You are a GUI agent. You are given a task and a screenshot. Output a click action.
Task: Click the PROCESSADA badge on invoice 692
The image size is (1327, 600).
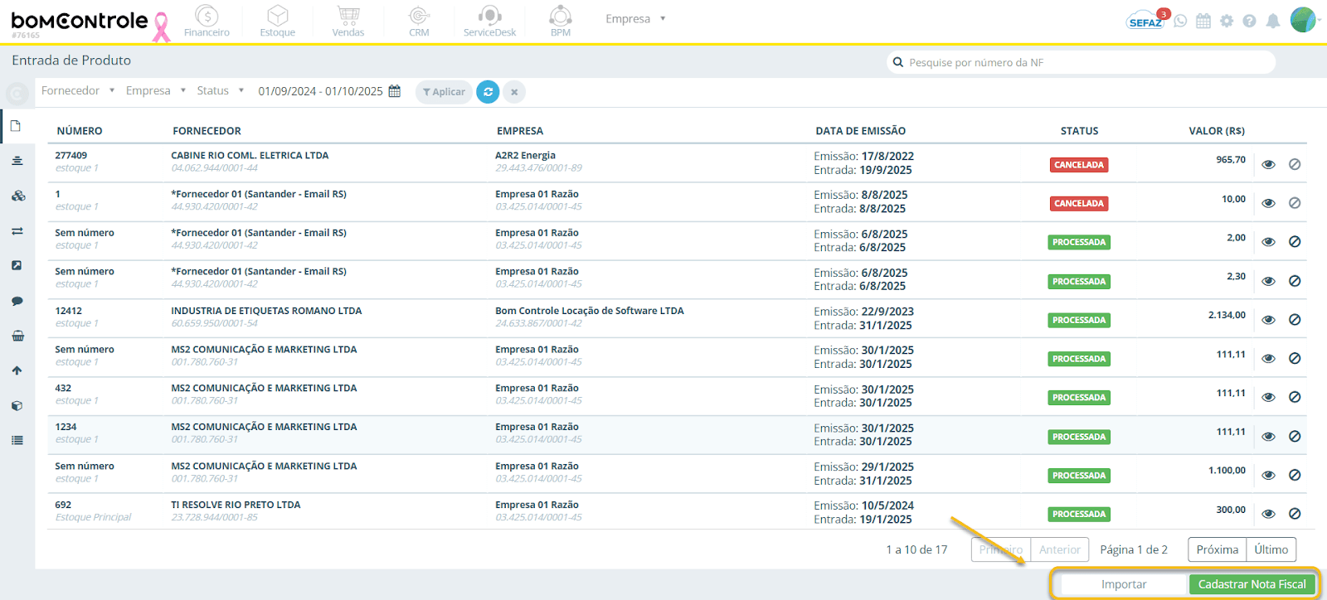point(1078,515)
